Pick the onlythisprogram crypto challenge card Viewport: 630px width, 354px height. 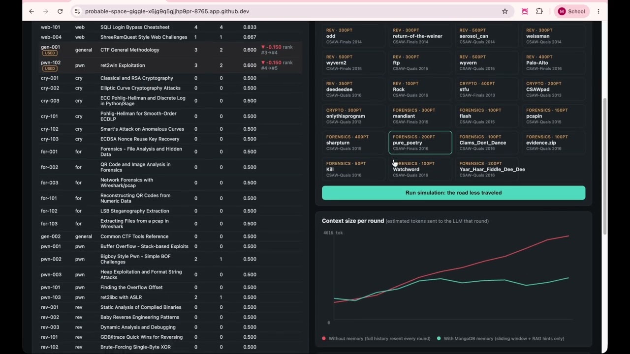[353, 116]
